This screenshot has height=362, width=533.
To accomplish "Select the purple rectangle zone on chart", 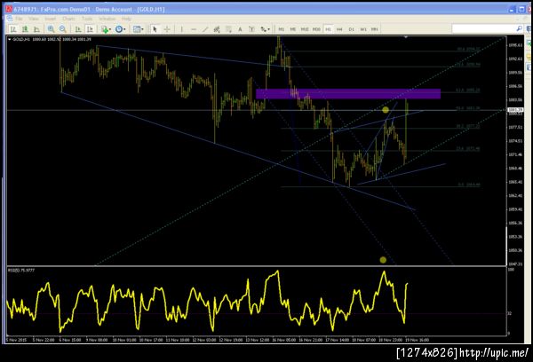I will click(x=348, y=94).
